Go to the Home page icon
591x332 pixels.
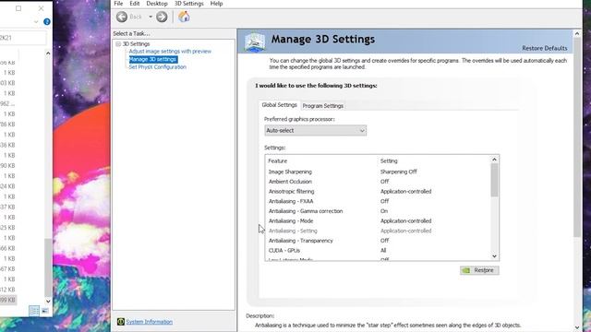coord(184,17)
